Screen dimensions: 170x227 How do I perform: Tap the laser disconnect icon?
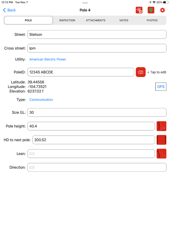click(x=139, y=10)
